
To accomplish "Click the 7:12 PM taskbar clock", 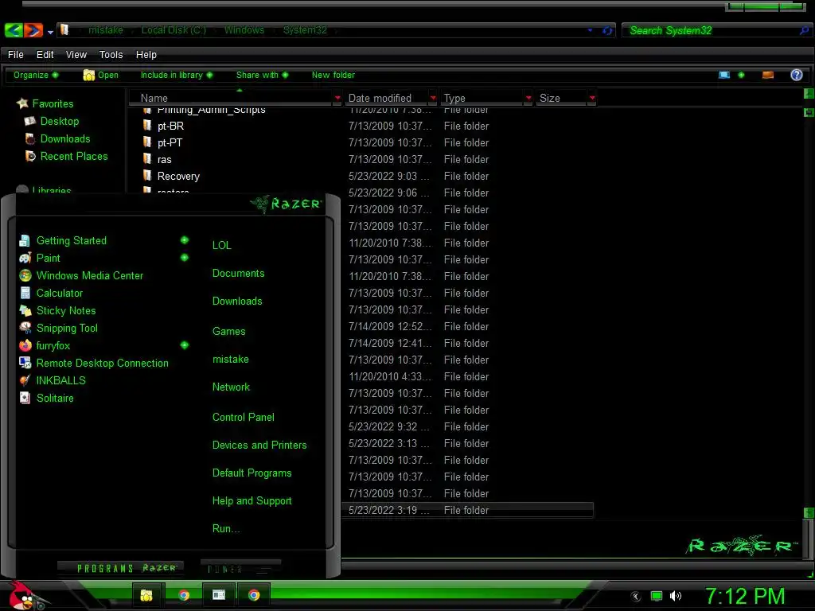I will (x=745, y=596).
